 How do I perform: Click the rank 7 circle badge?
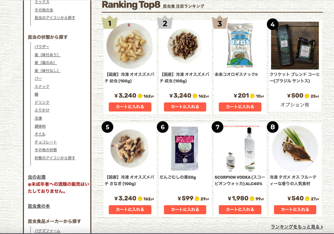[x=217, y=127]
